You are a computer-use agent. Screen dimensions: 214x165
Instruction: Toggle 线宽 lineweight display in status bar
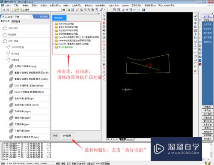(x=102, y=163)
